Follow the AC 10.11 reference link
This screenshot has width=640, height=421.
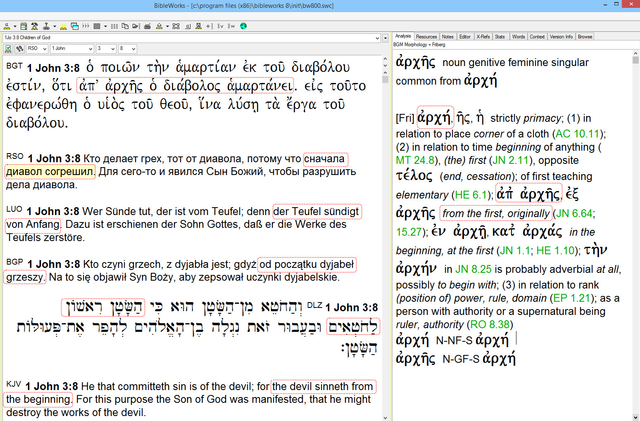pyautogui.click(x=577, y=134)
